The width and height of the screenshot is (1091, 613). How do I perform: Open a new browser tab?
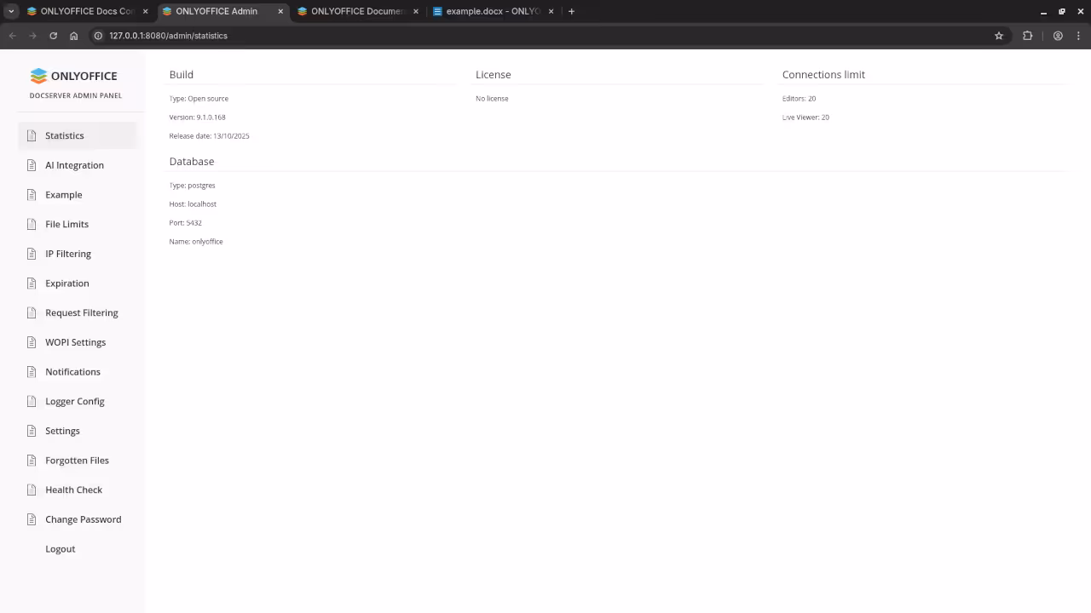coord(571,11)
